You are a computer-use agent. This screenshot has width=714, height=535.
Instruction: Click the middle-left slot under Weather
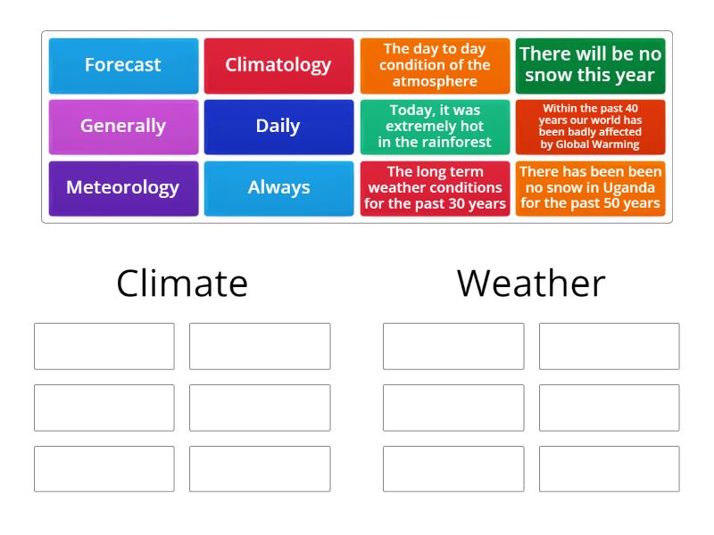[x=452, y=407]
